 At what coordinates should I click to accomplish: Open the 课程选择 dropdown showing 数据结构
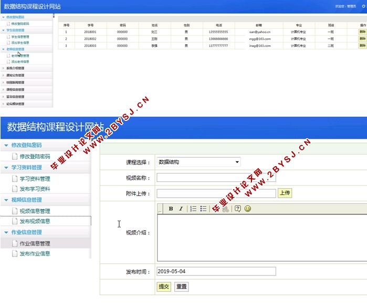pyautogui.click(x=198, y=162)
